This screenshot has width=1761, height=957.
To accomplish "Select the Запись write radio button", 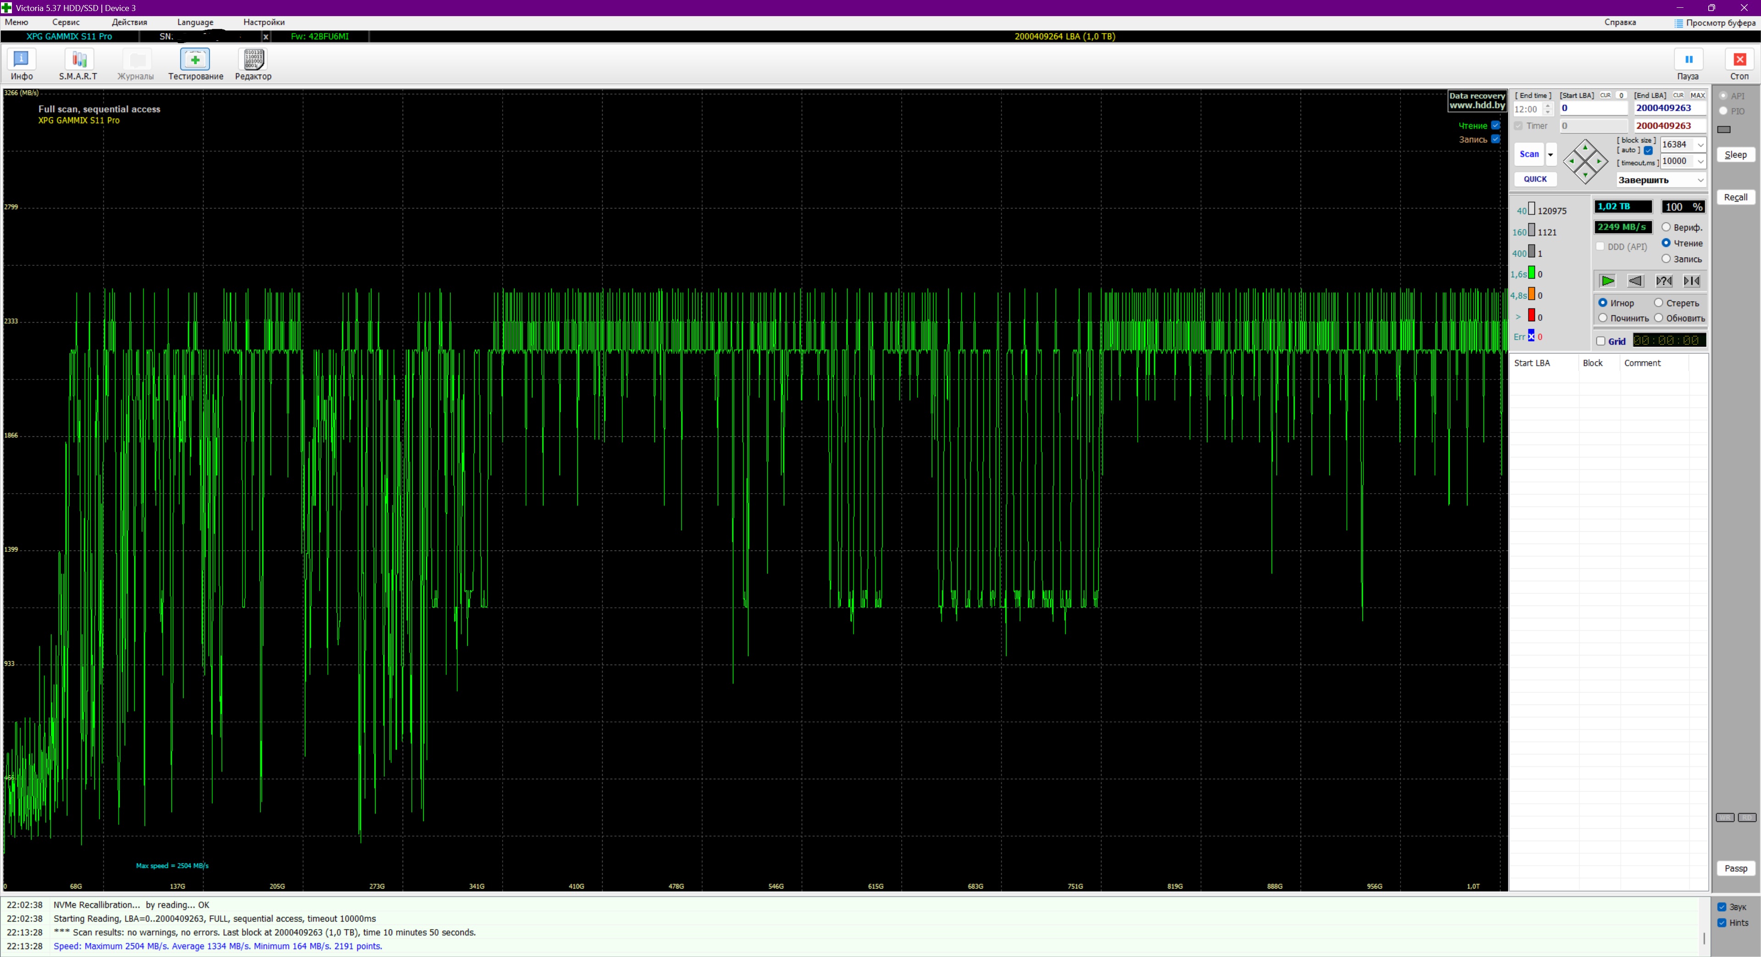I will (1666, 259).
